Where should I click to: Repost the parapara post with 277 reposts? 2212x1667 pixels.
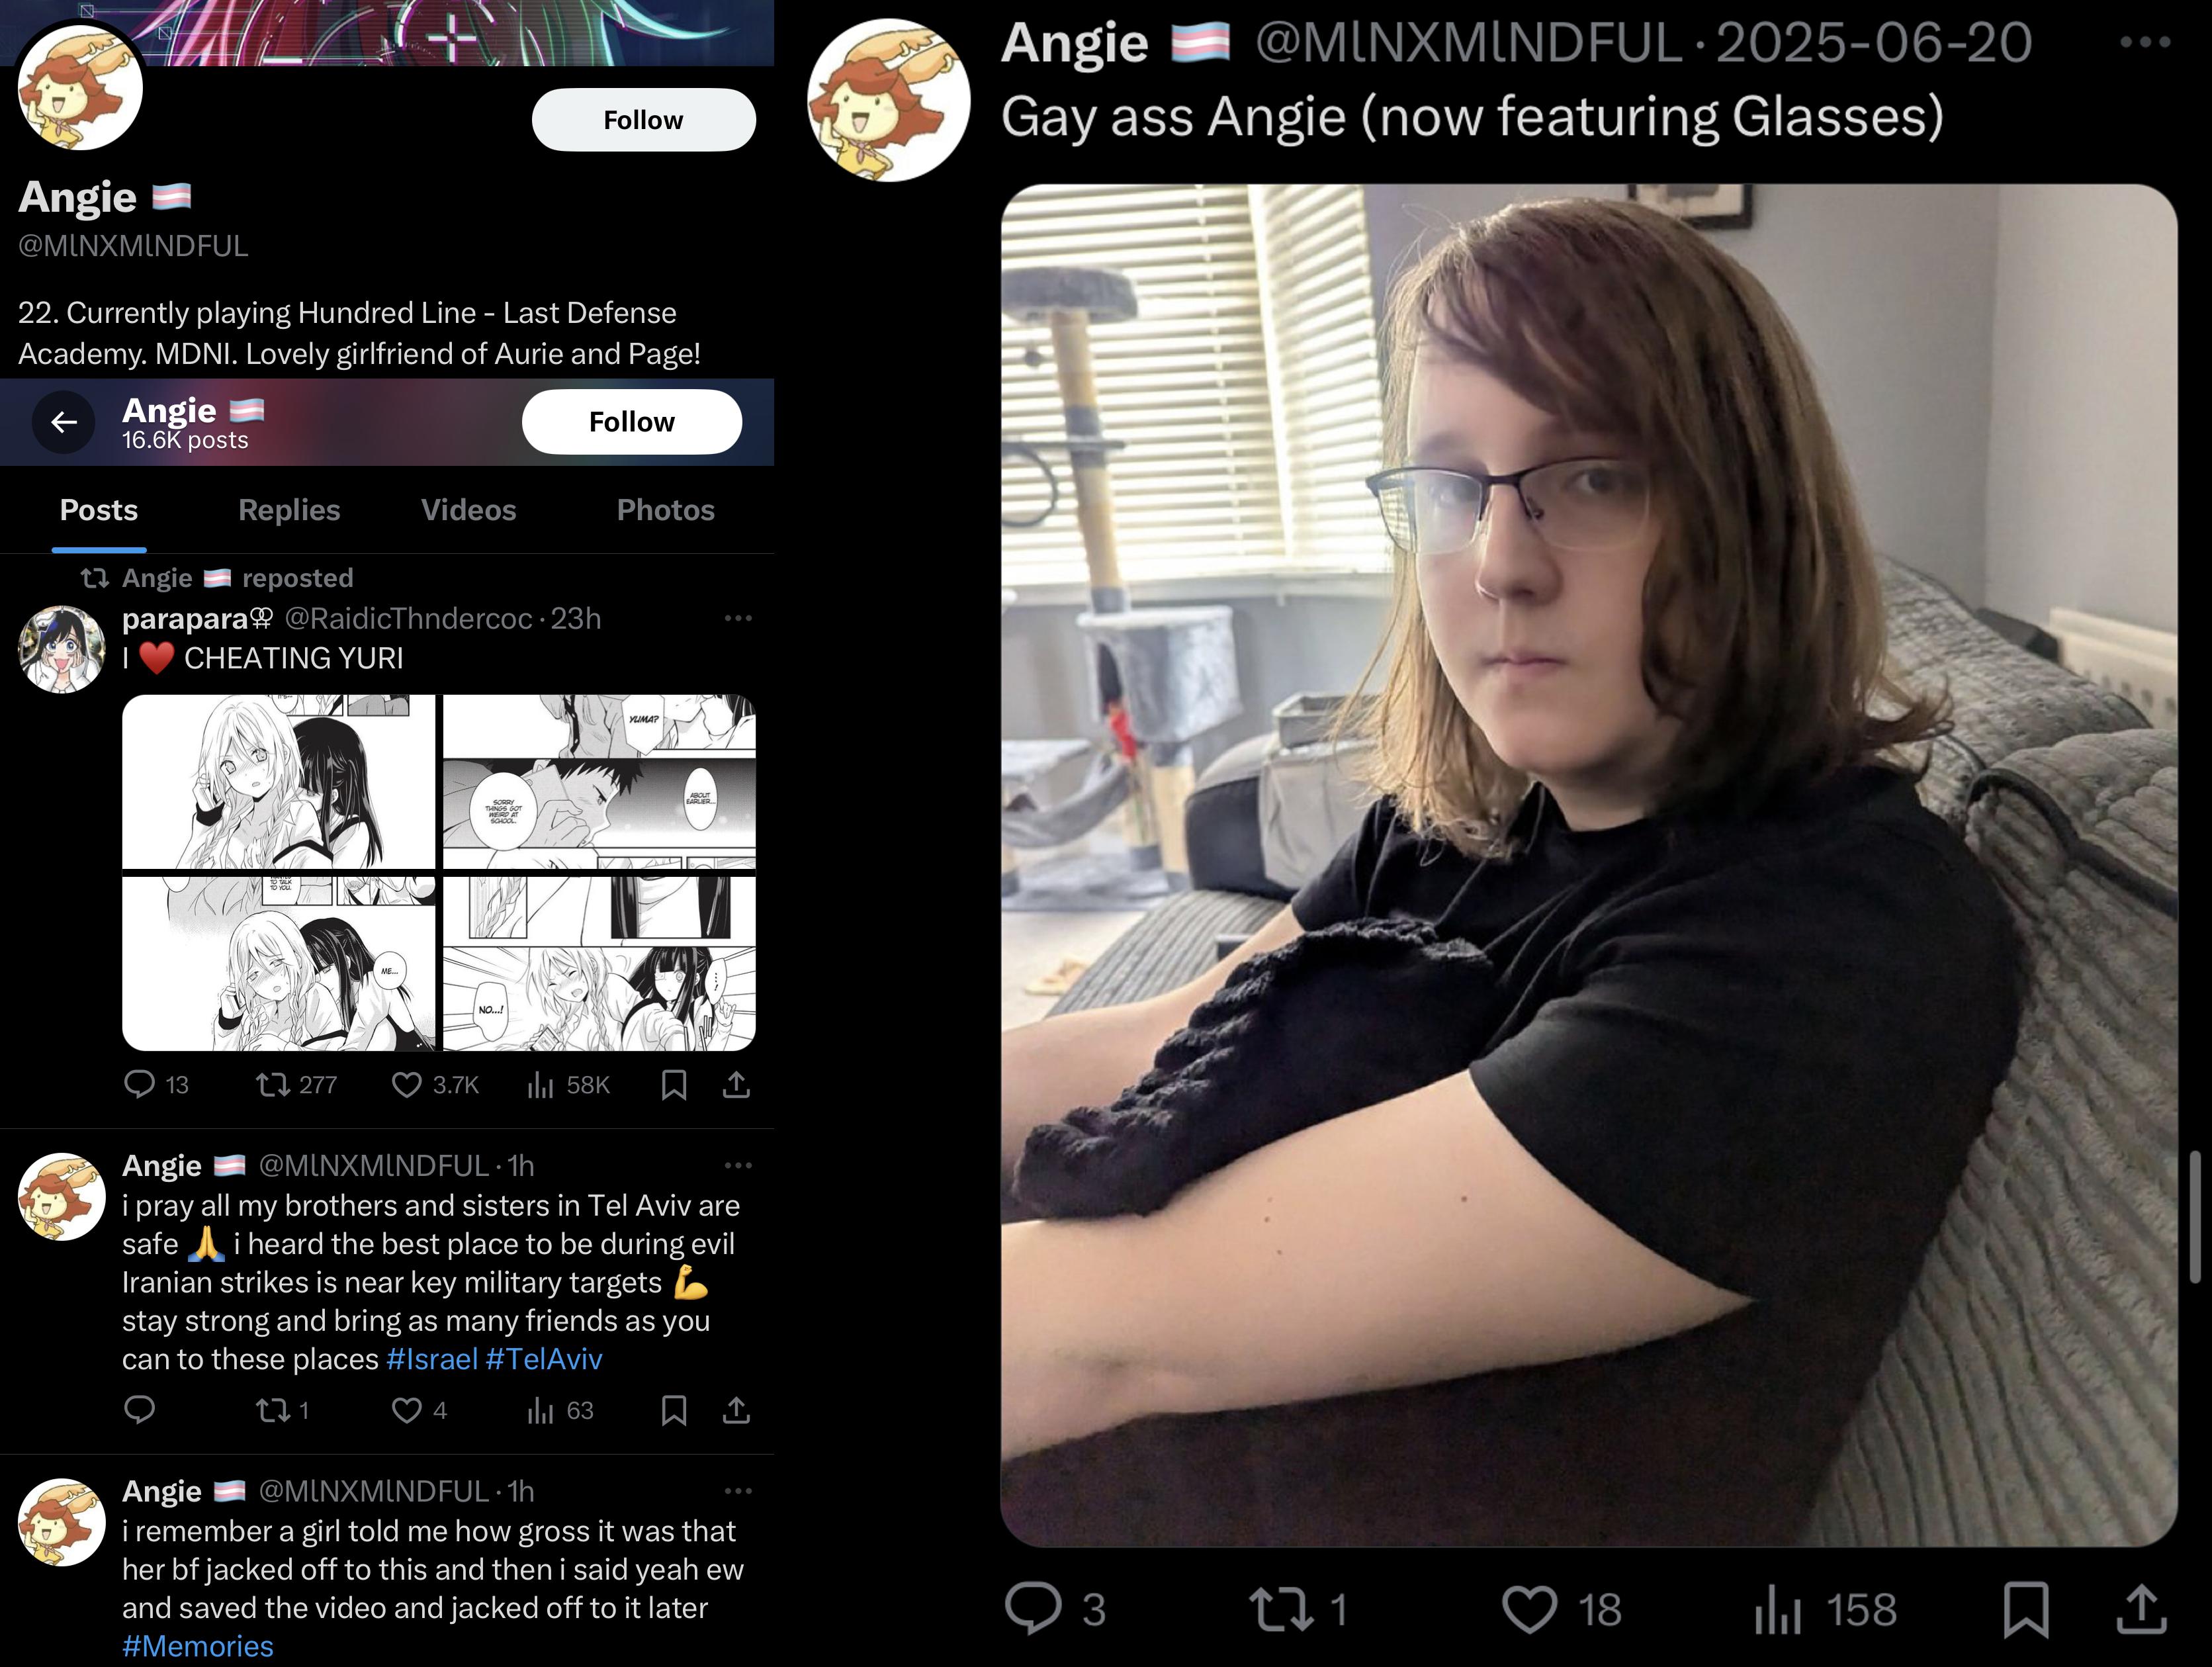click(272, 1085)
